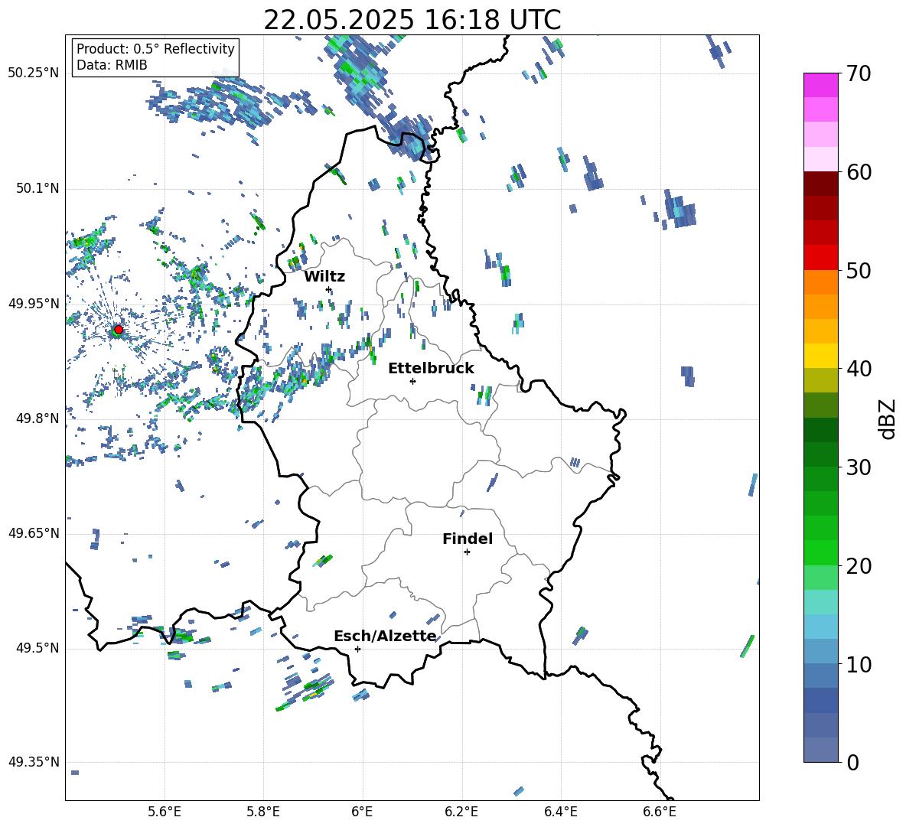The height and width of the screenshot is (827, 906).
Task: Click the colorbar 40 tick label
Action: [859, 369]
